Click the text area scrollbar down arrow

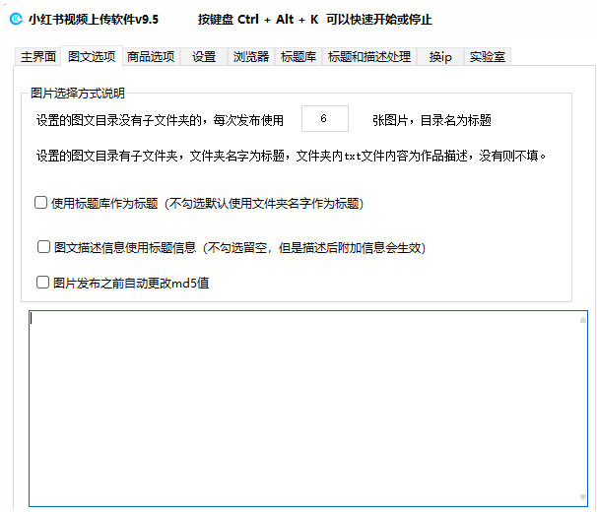pyautogui.click(x=583, y=497)
